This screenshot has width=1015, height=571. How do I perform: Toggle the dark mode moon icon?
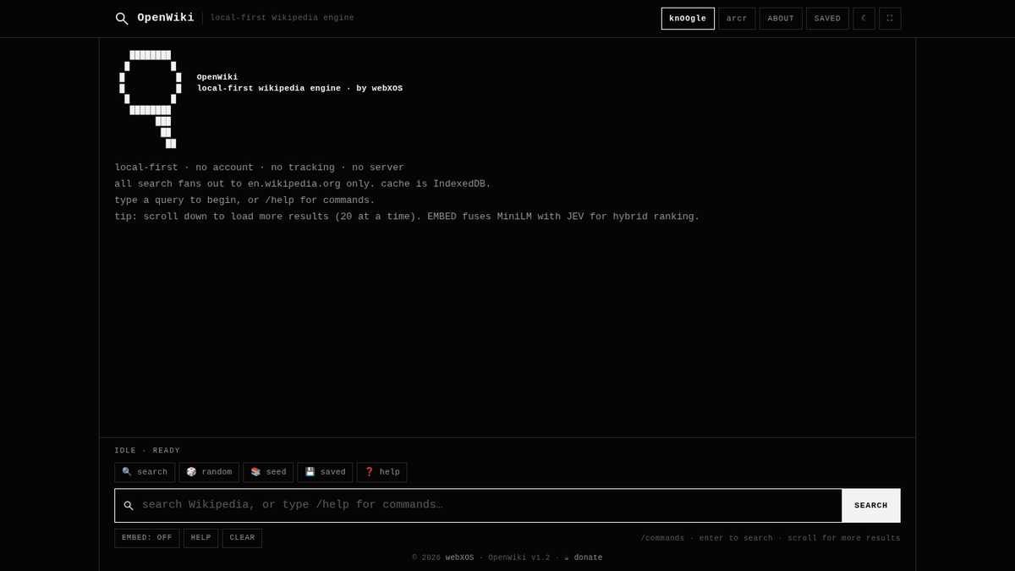[x=864, y=19]
